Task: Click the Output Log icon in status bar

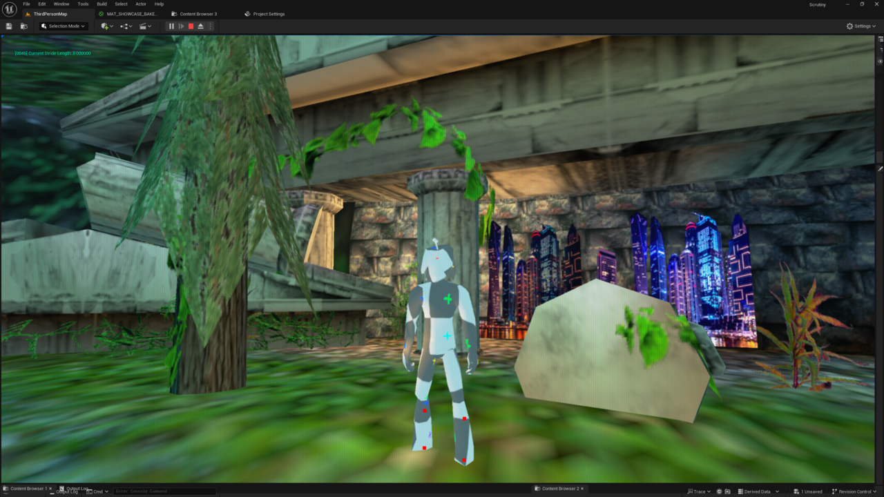Action: [62, 489]
